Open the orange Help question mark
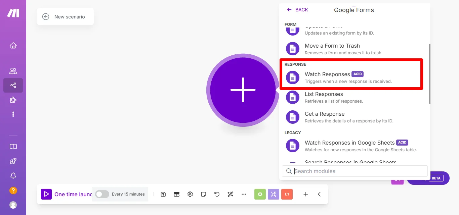This screenshot has width=459, height=215. tap(13, 190)
